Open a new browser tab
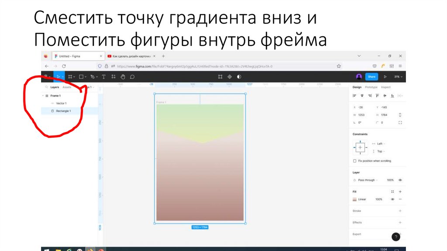The height and width of the screenshot is (251, 447). pos(163,56)
